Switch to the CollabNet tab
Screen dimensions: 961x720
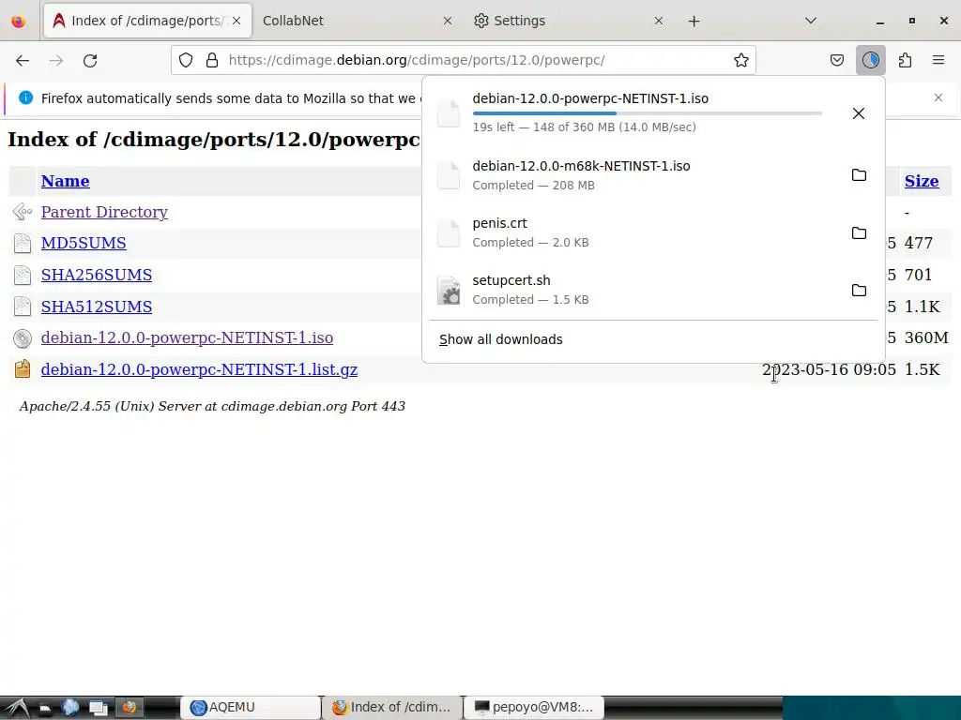(358, 21)
